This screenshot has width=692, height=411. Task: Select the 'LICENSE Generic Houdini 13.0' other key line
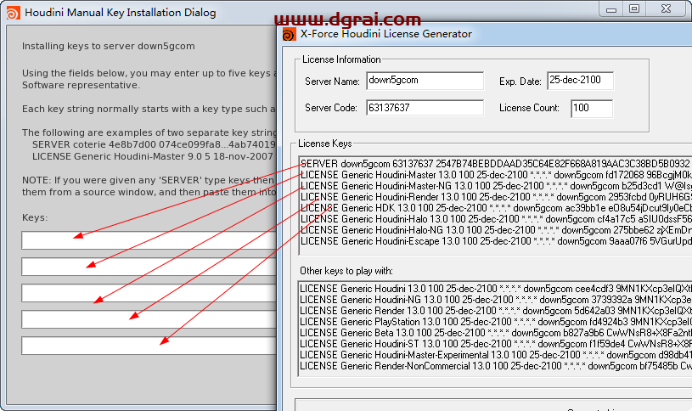point(496,289)
